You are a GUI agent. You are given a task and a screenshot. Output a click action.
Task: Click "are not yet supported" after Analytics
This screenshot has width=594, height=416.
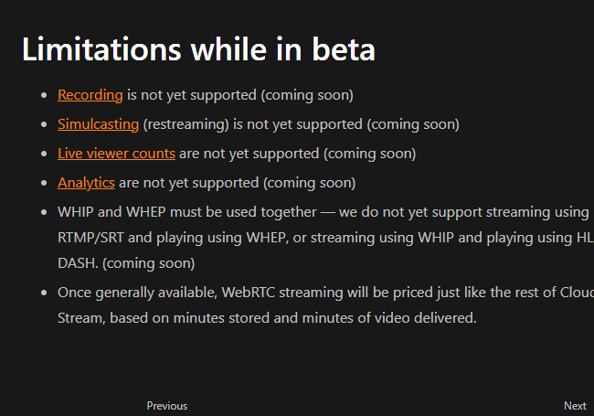click(x=188, y=183)
